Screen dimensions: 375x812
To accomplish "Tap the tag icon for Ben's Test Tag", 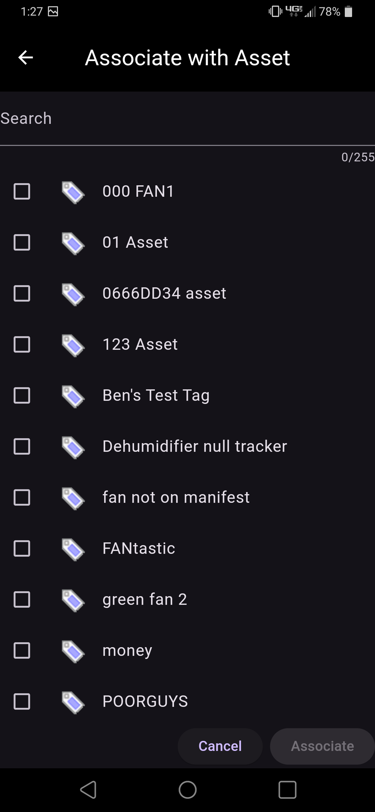I will pyautogui.click(x=73, y=396).
